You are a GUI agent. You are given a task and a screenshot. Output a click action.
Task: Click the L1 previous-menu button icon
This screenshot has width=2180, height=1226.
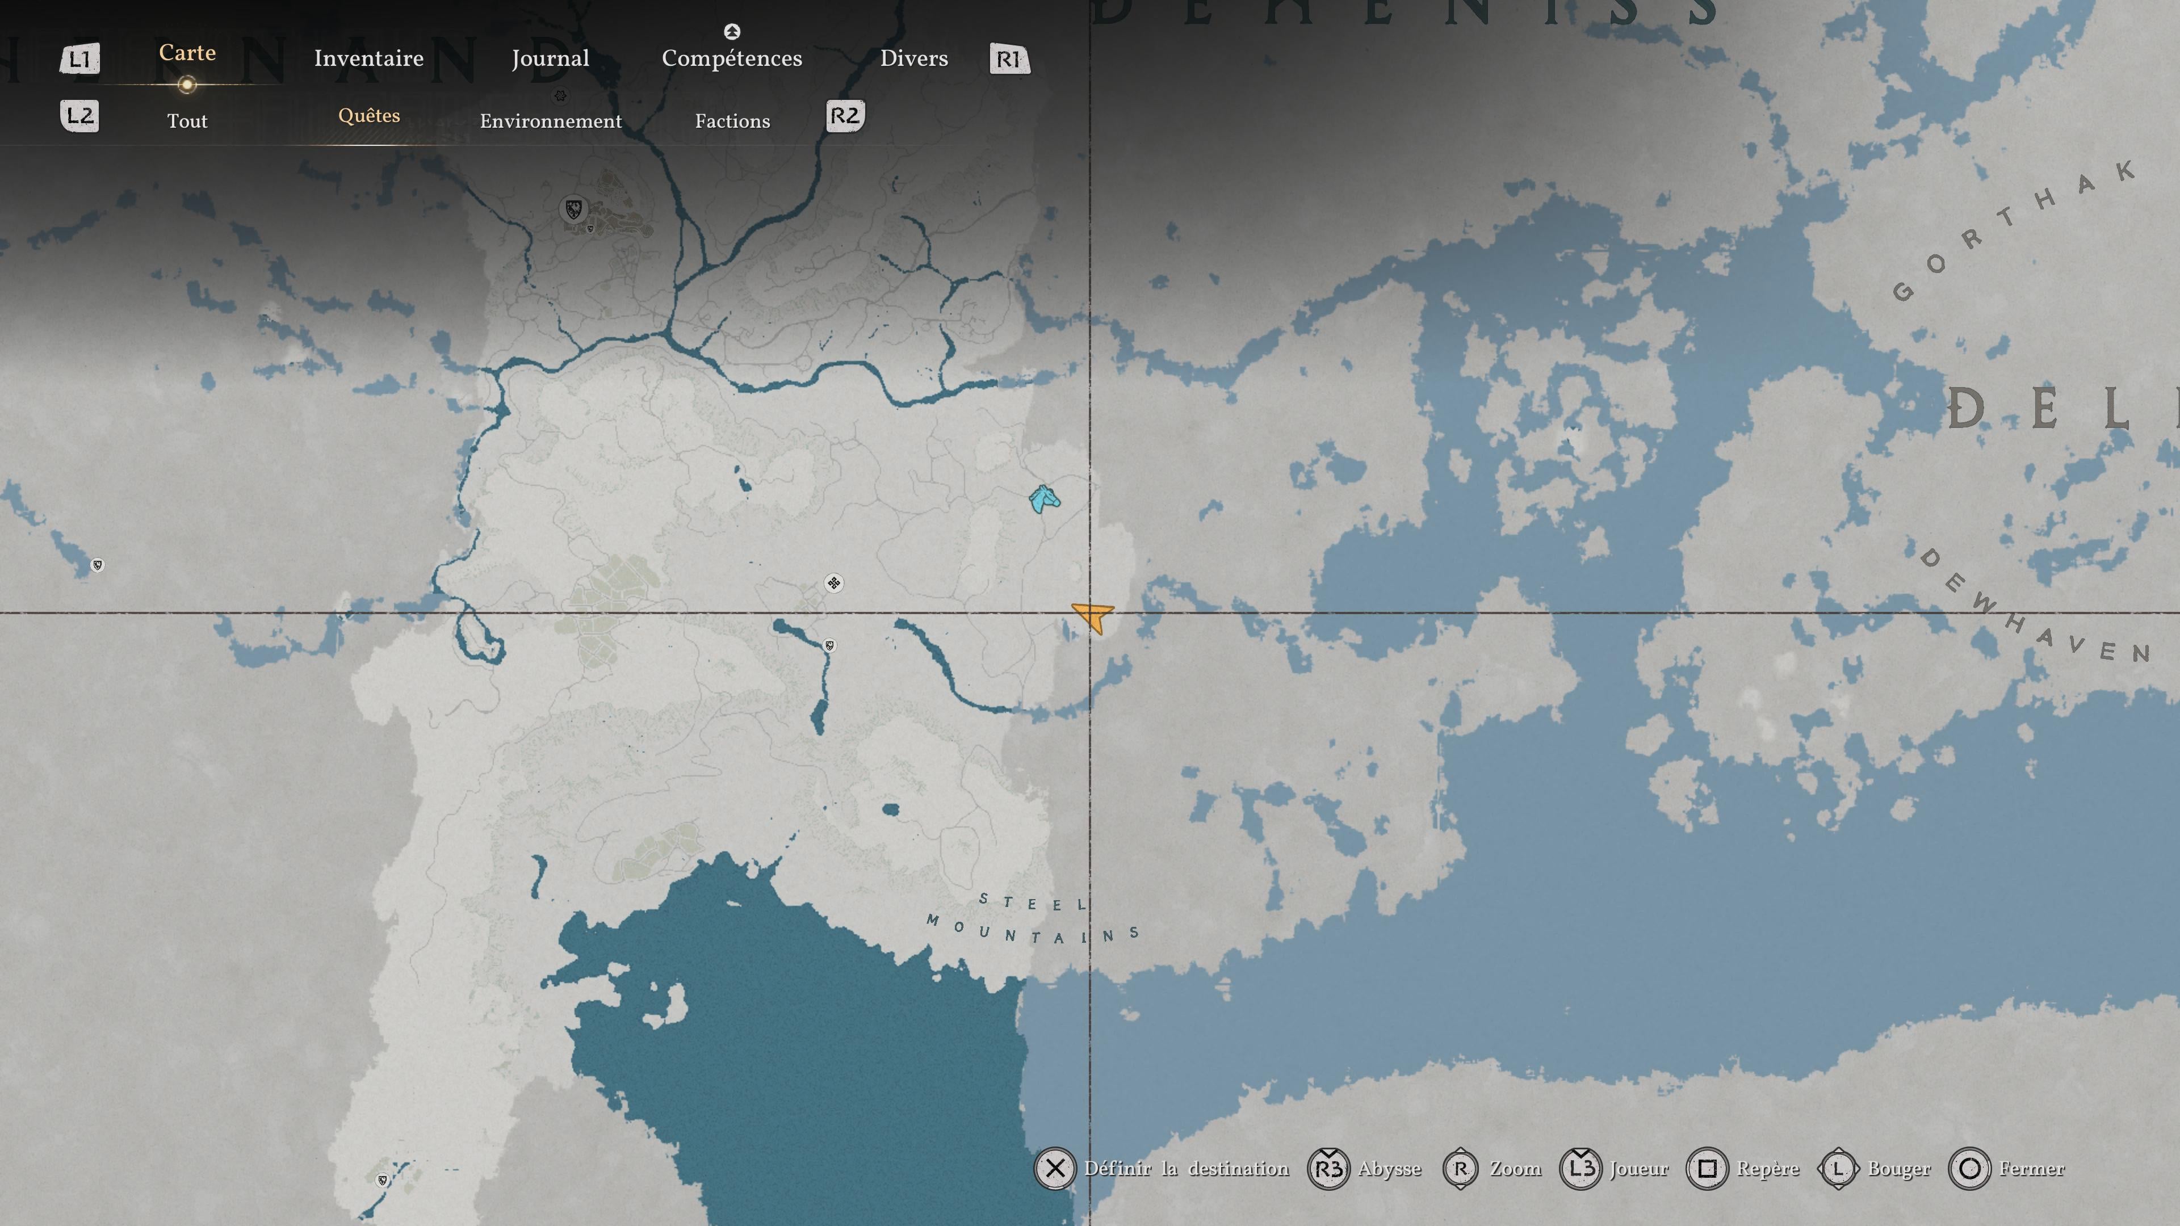coord(79,59)
